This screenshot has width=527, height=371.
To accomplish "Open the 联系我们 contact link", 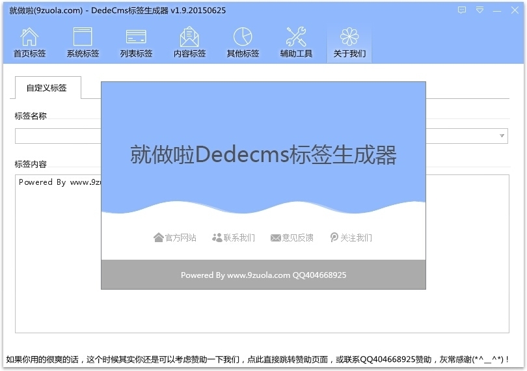I will [234, 238].
